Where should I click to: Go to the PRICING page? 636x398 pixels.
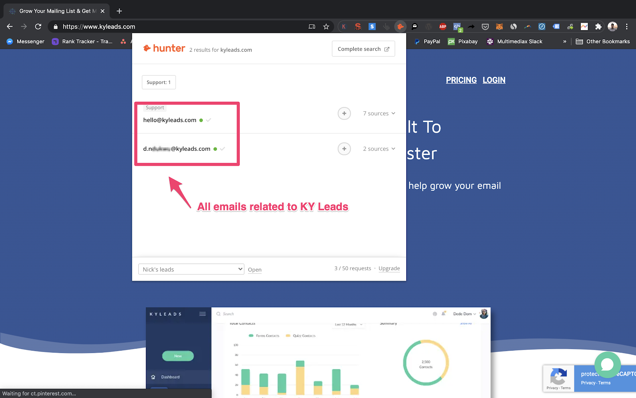click(x=461, y=80)
